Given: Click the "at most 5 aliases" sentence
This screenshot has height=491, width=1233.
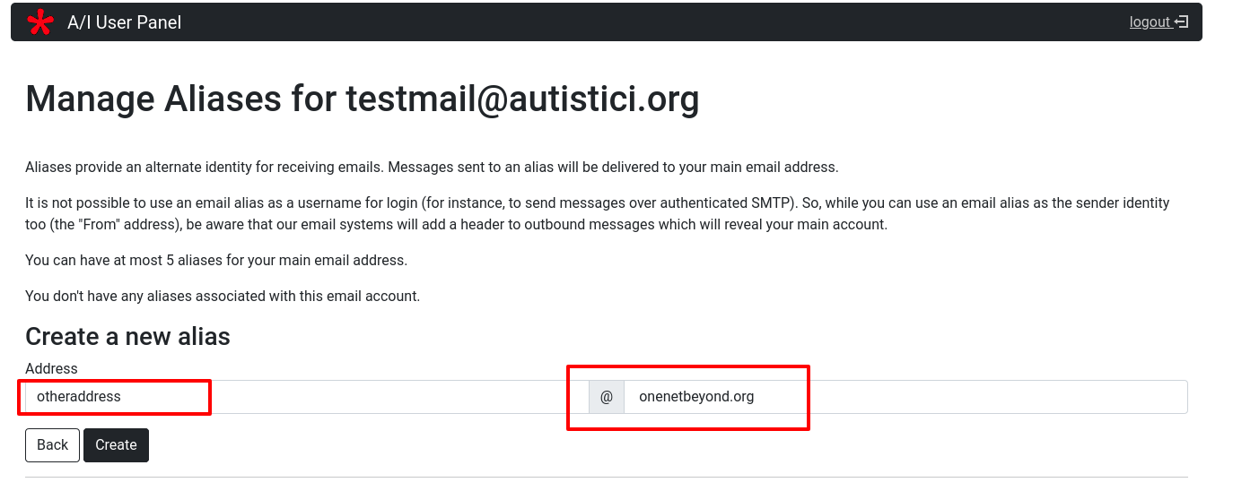Looking at the screenshot, I should 215,261.
